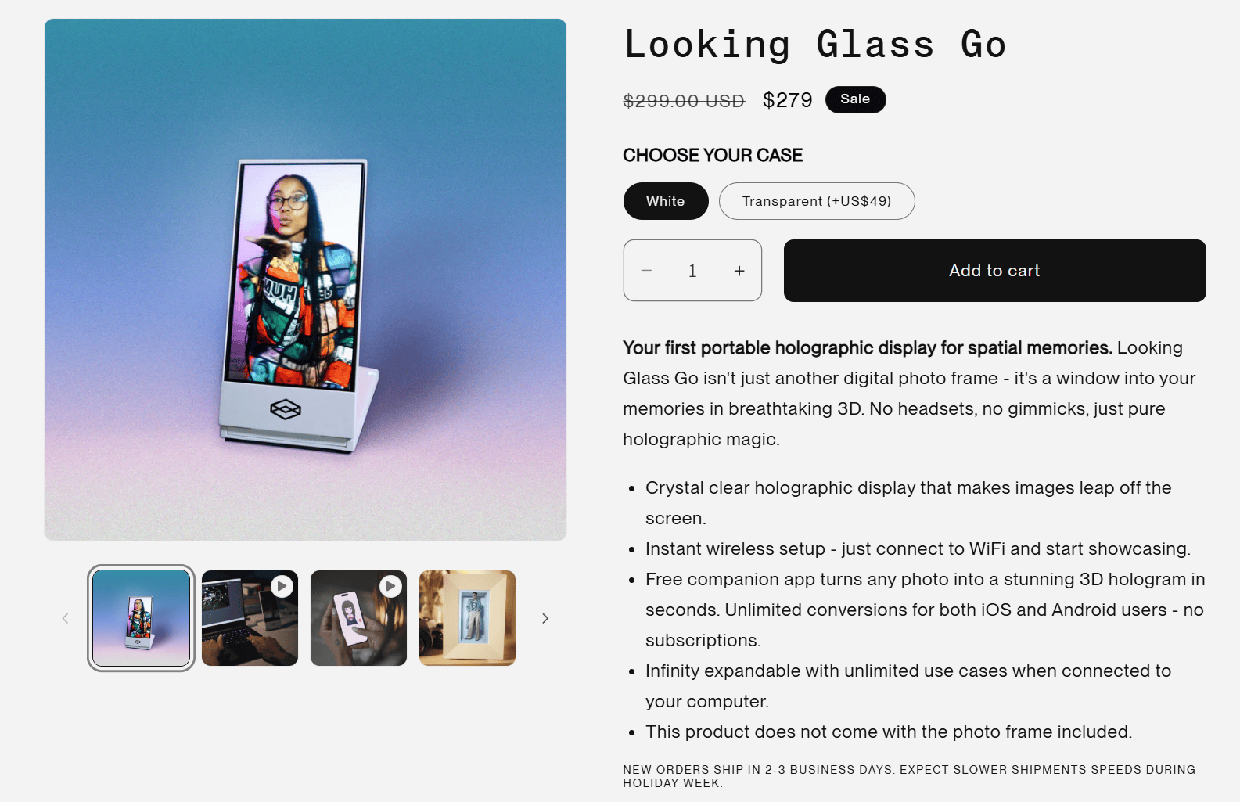Viewport: 1240px width, 802px height.
Task: Click the new orders shipping notice text
Action: click(x=908, y=776)
